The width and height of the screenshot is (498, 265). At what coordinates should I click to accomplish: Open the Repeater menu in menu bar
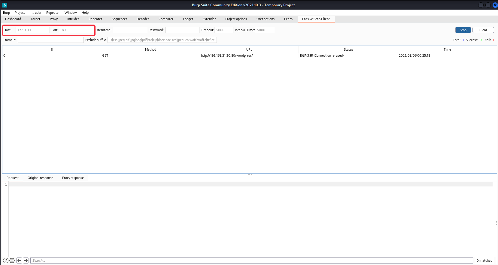[x=53, y=13]
